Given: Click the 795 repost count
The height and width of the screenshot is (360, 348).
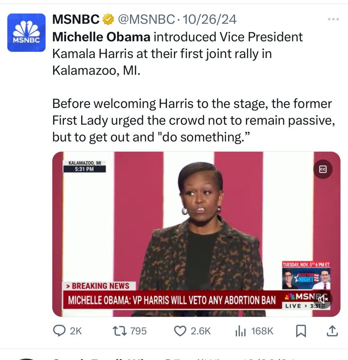Looking at the screenshot, I should (138, 331).
